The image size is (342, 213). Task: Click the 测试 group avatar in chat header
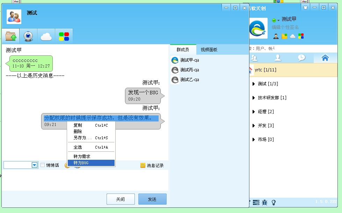point(14,17)
